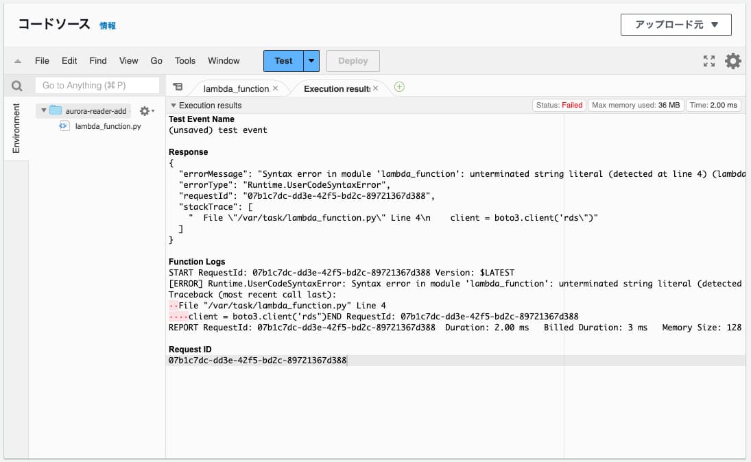Collapse the menu bar with up arrow

(x=18, y=61)
